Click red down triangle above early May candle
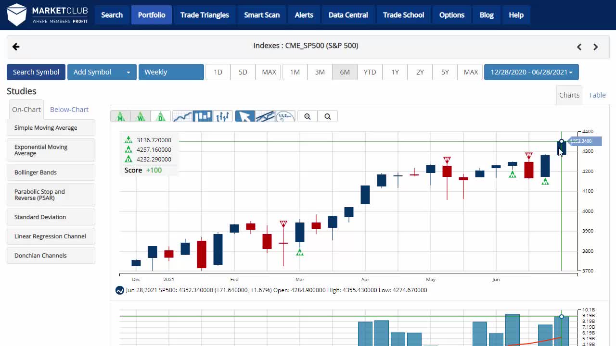This screenshot has width=616, height=346. click(447, 160)
